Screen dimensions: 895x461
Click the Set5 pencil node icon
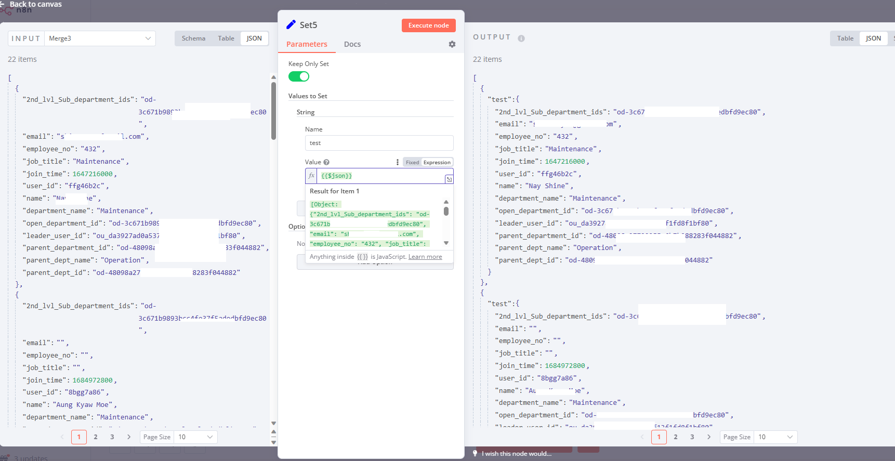[x=291, y=25]
